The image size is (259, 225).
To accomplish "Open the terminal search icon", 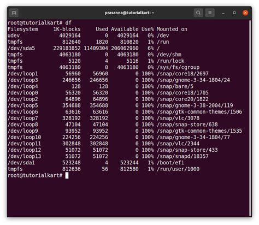I will click(198, 13).
